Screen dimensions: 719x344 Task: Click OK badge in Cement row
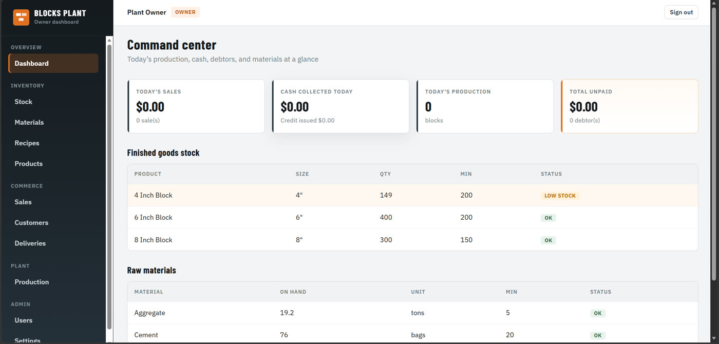(x=598, y=335)
